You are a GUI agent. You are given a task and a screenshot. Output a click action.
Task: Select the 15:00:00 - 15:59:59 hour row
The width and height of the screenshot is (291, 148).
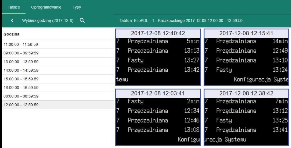point(58,79)
